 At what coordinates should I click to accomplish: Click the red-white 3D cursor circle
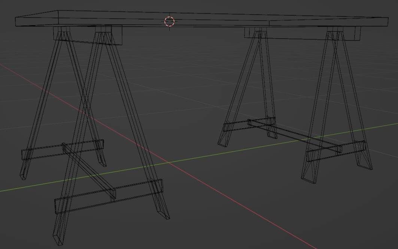coord(169,22)
